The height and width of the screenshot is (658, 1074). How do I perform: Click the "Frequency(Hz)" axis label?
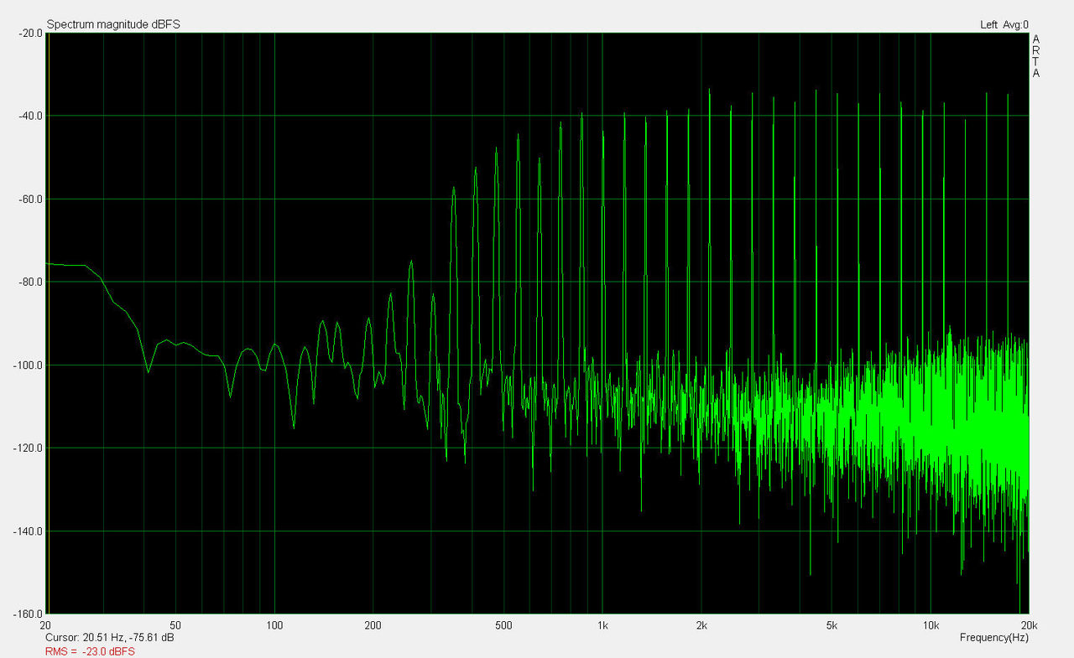tap(993, 638)
